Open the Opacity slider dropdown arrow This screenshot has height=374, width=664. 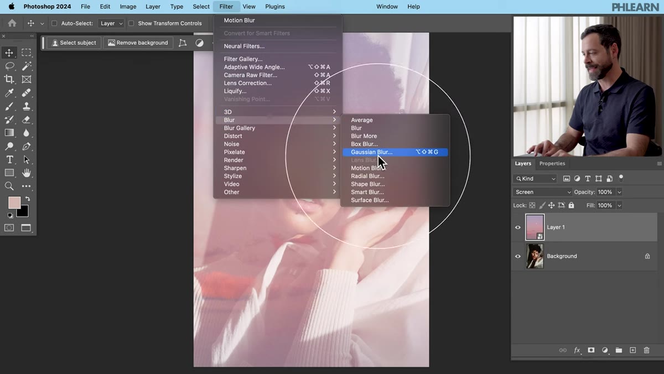pyautogui.click(x=619, y=192)
